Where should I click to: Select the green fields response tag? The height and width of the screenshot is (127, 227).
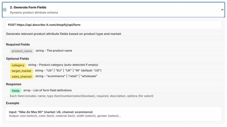pyautogui.click(x=16, y=91)
